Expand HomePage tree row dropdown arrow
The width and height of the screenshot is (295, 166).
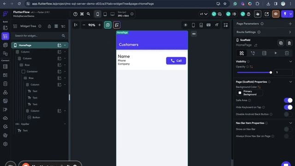[x=65, y=45]
